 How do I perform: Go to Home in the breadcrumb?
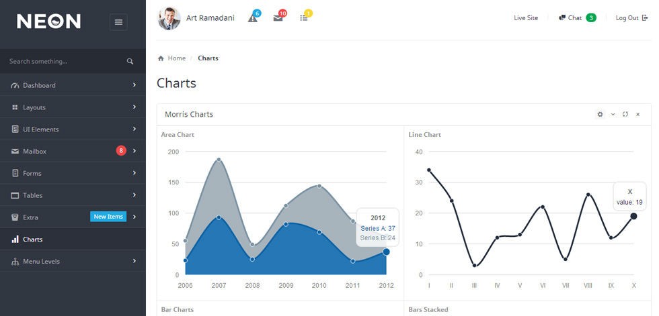176,58
